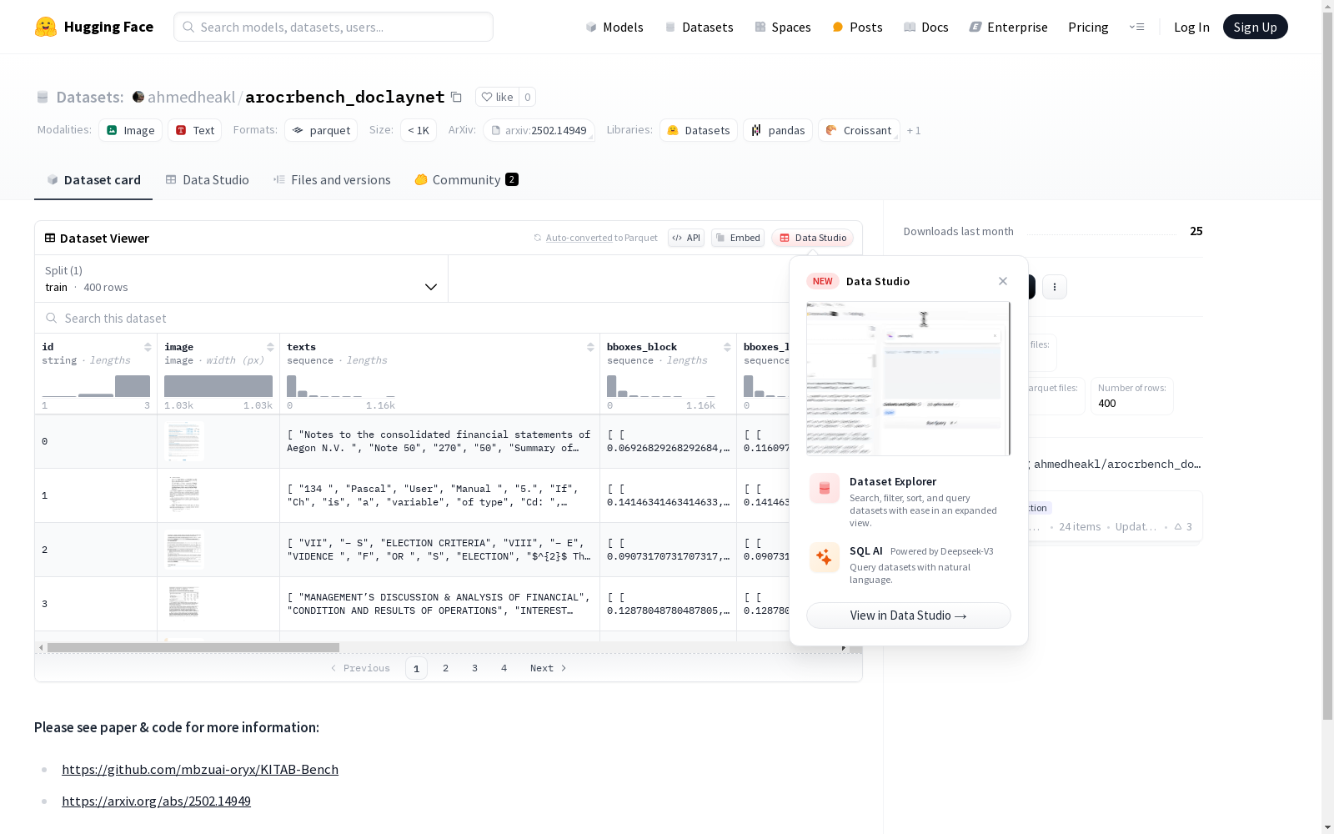Open row 0 image thumbnail
The height and width of the screenshot is (834, 1334).
[183, 441]
